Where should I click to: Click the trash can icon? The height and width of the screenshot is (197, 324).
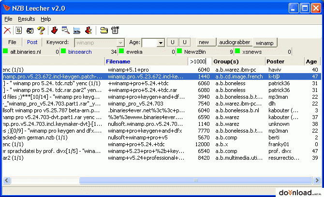pos(115,30)
